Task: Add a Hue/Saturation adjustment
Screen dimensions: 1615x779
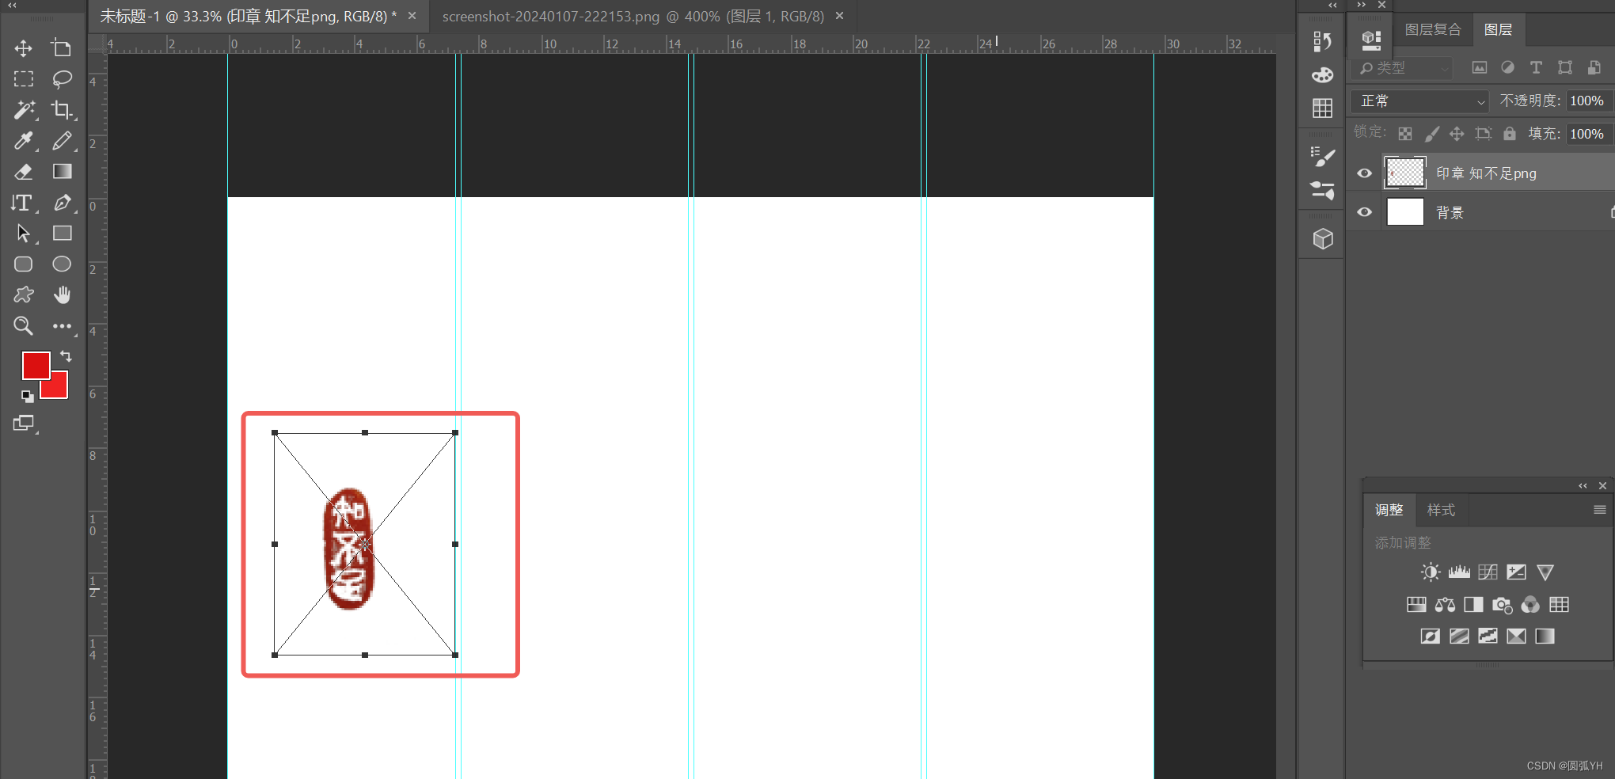Action: pos(1416,605)
